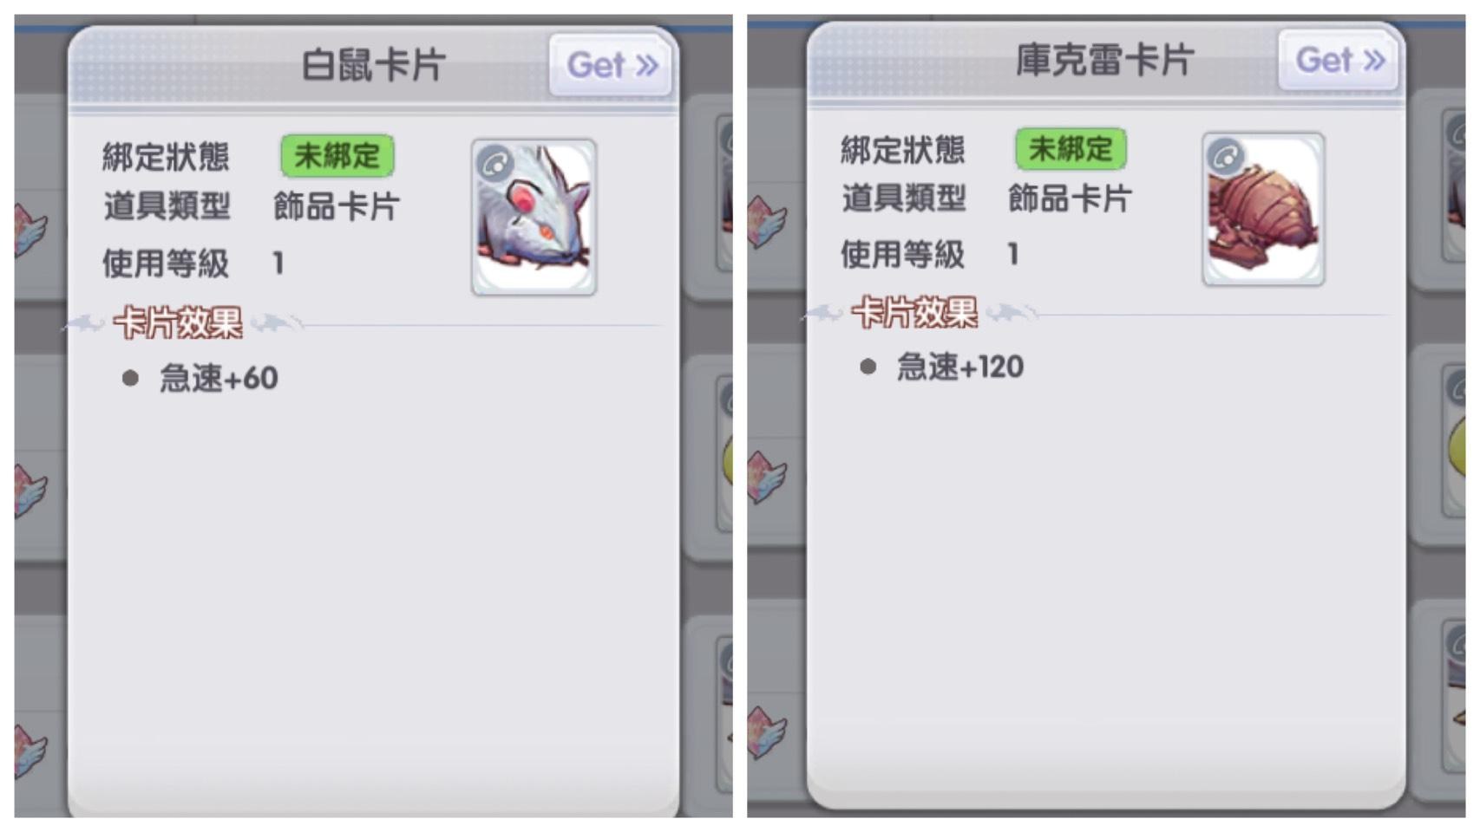1480x832 pixels.
Task: Click 飾品卡片 item type in left panel
Action: pos(337,206)
